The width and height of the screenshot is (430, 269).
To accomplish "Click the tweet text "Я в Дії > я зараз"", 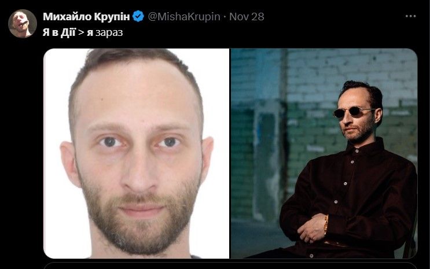I will pos(83,32).
